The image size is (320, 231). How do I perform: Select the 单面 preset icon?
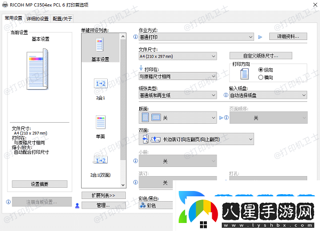[x=101, y=122]
